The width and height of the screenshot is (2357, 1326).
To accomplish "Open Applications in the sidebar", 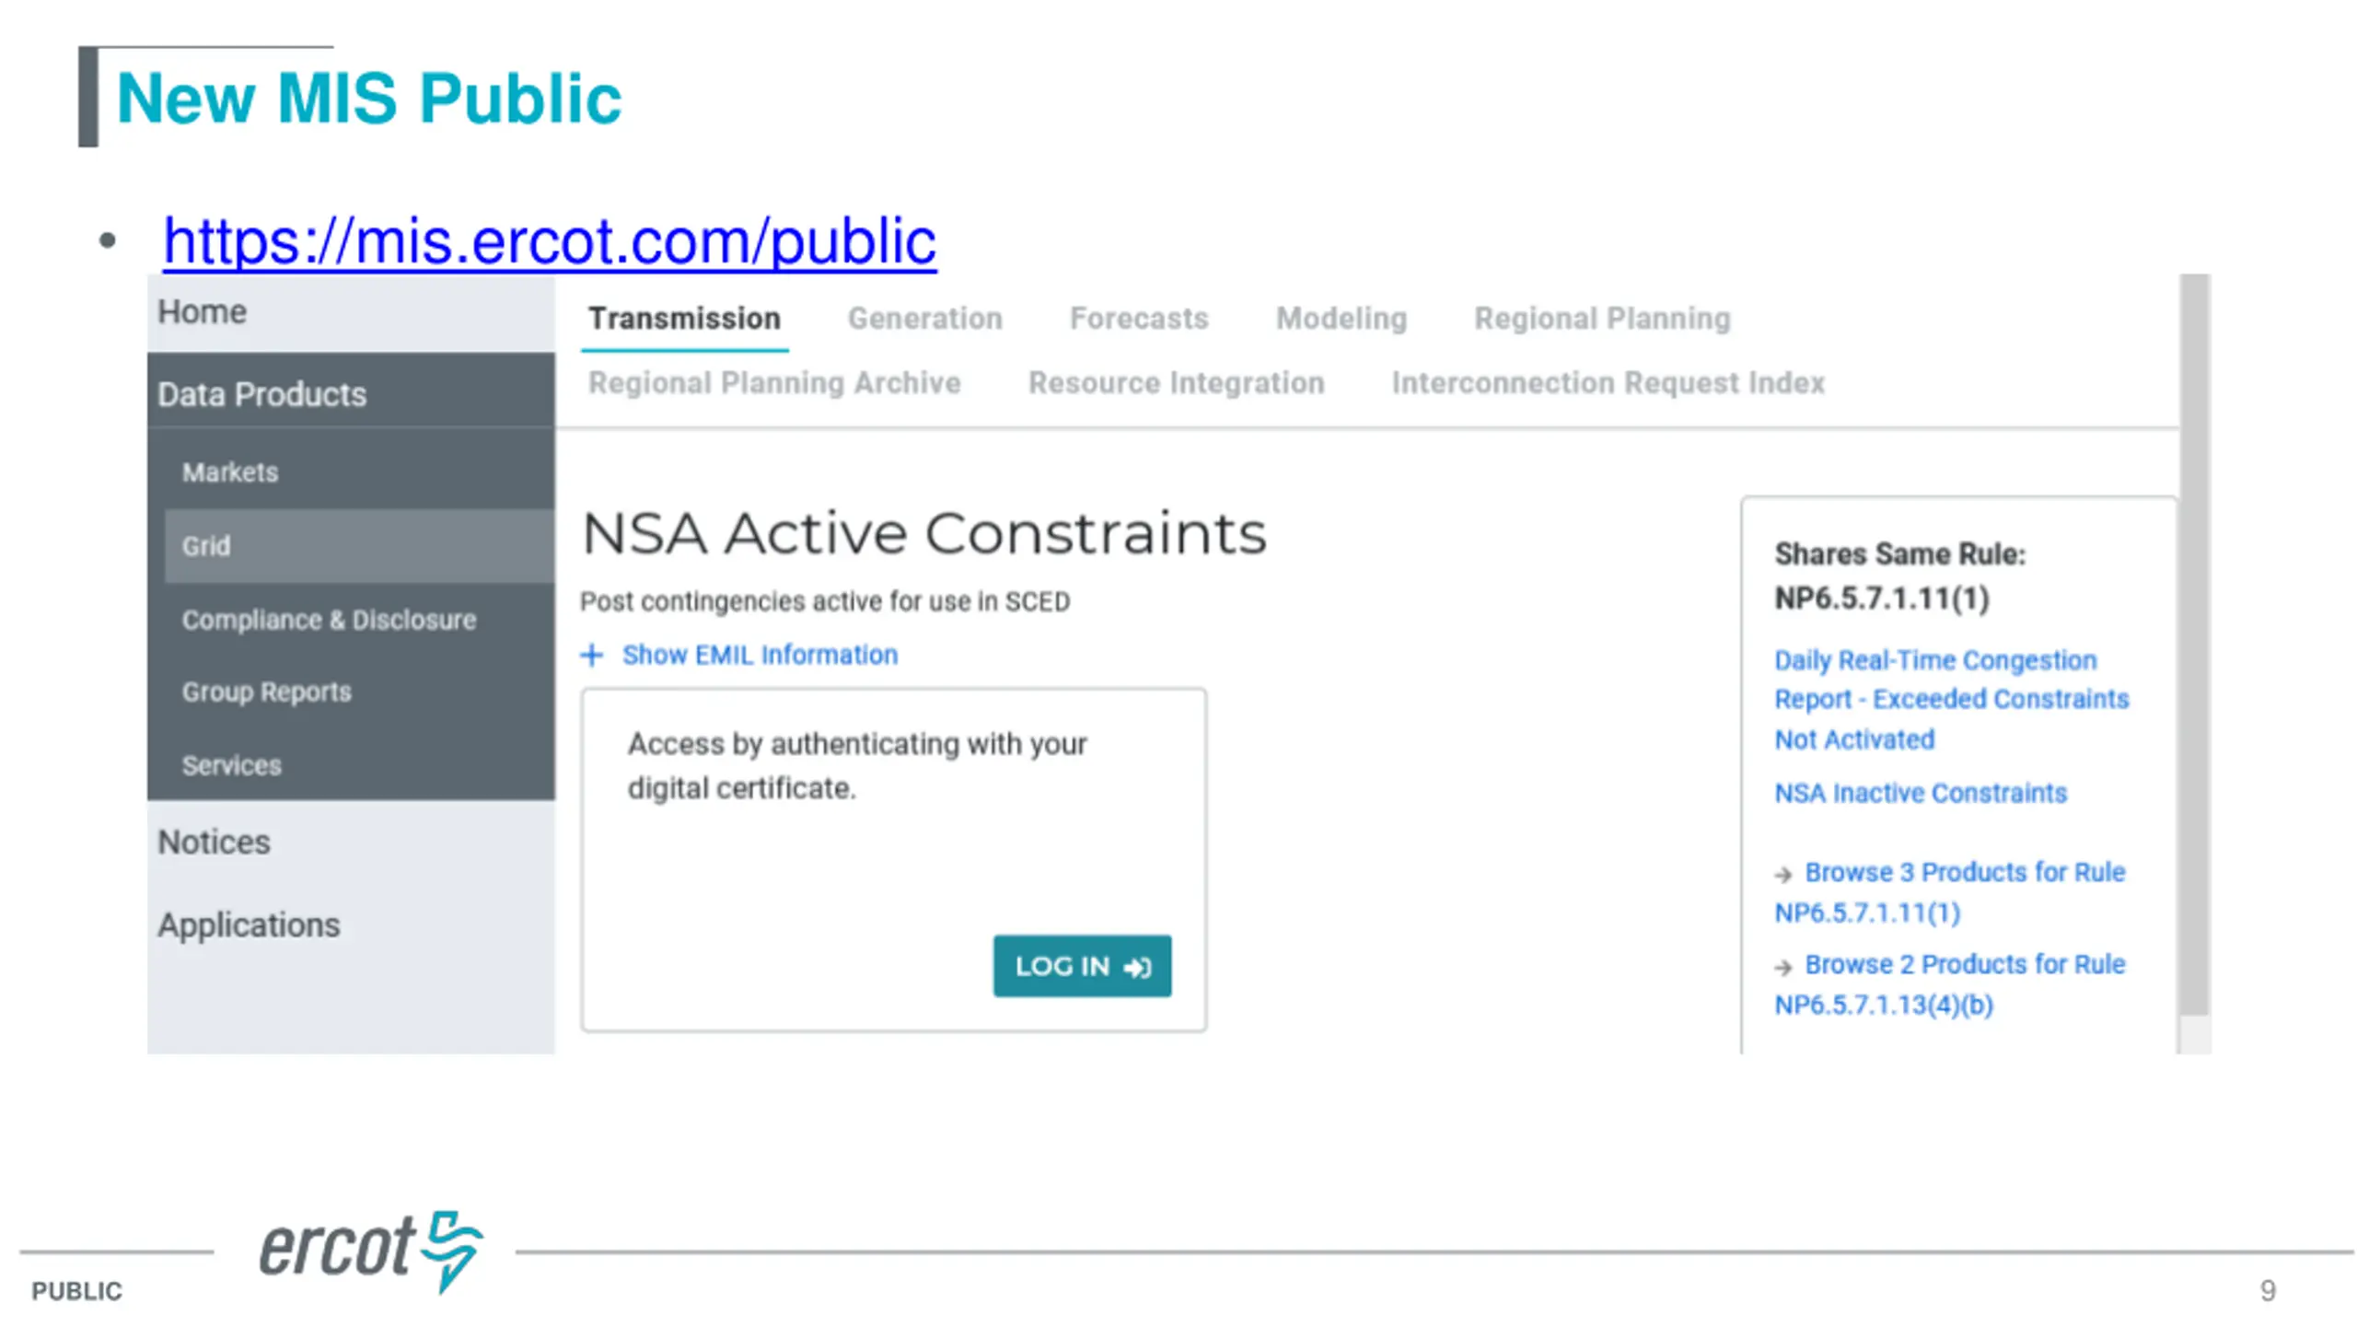I will click(249, 925).
